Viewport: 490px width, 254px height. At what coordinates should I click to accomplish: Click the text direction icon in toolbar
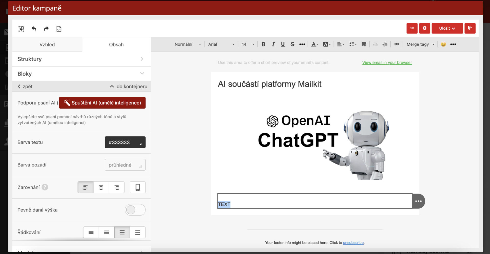click(364, 44)
